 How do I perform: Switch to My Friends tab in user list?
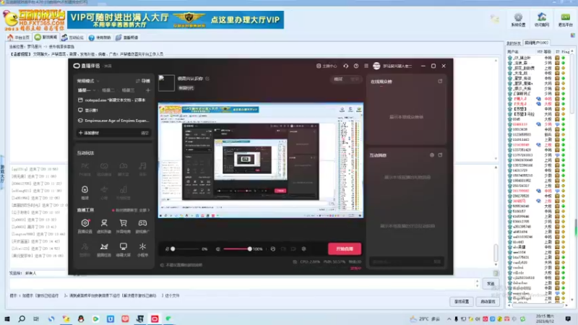click(514, 43)
